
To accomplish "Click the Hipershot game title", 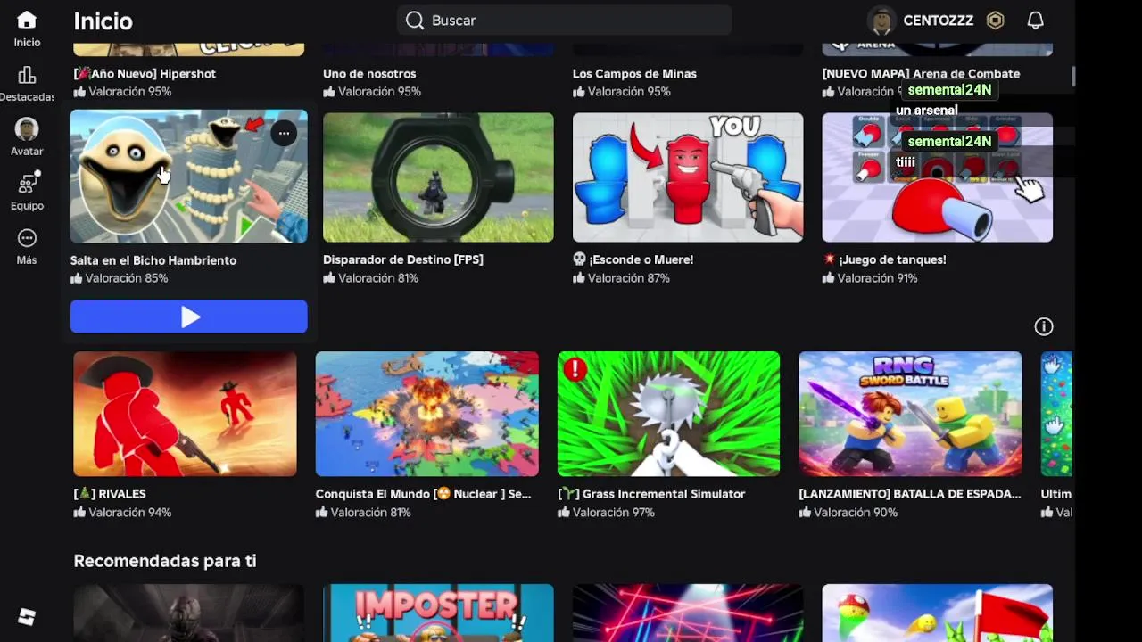I will click(x=145, y=74).
